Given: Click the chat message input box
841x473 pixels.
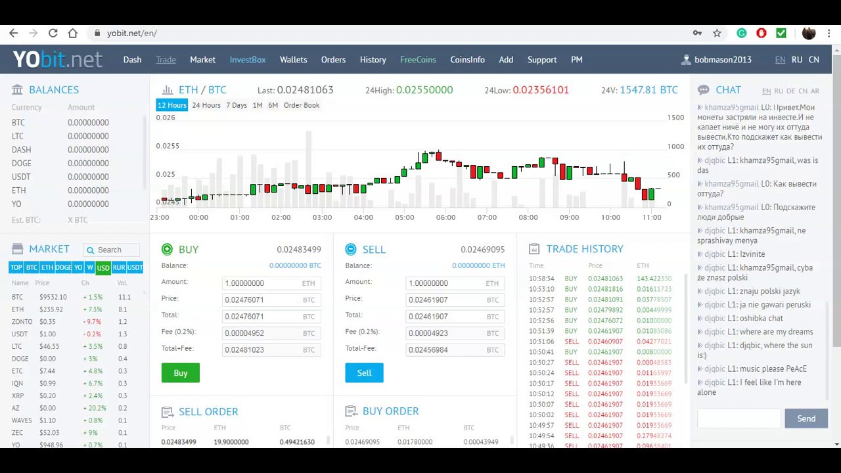Looking at the screenshot, I should click(x=739, y=418).
